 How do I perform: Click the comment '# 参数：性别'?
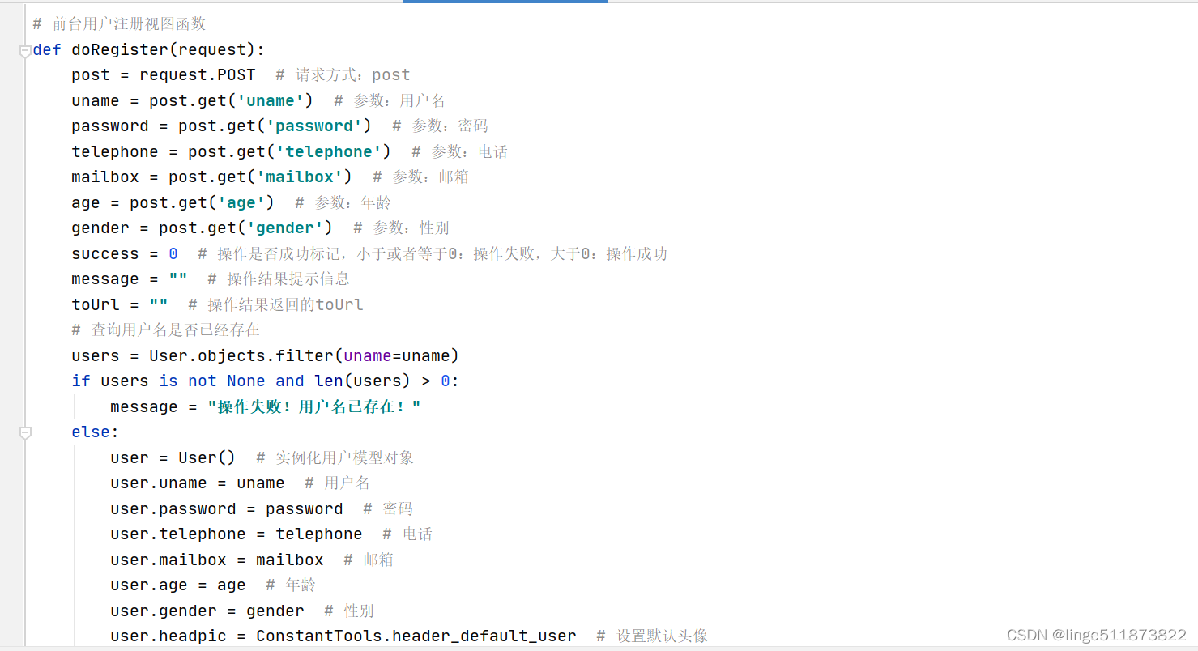(x=401, y=228)
